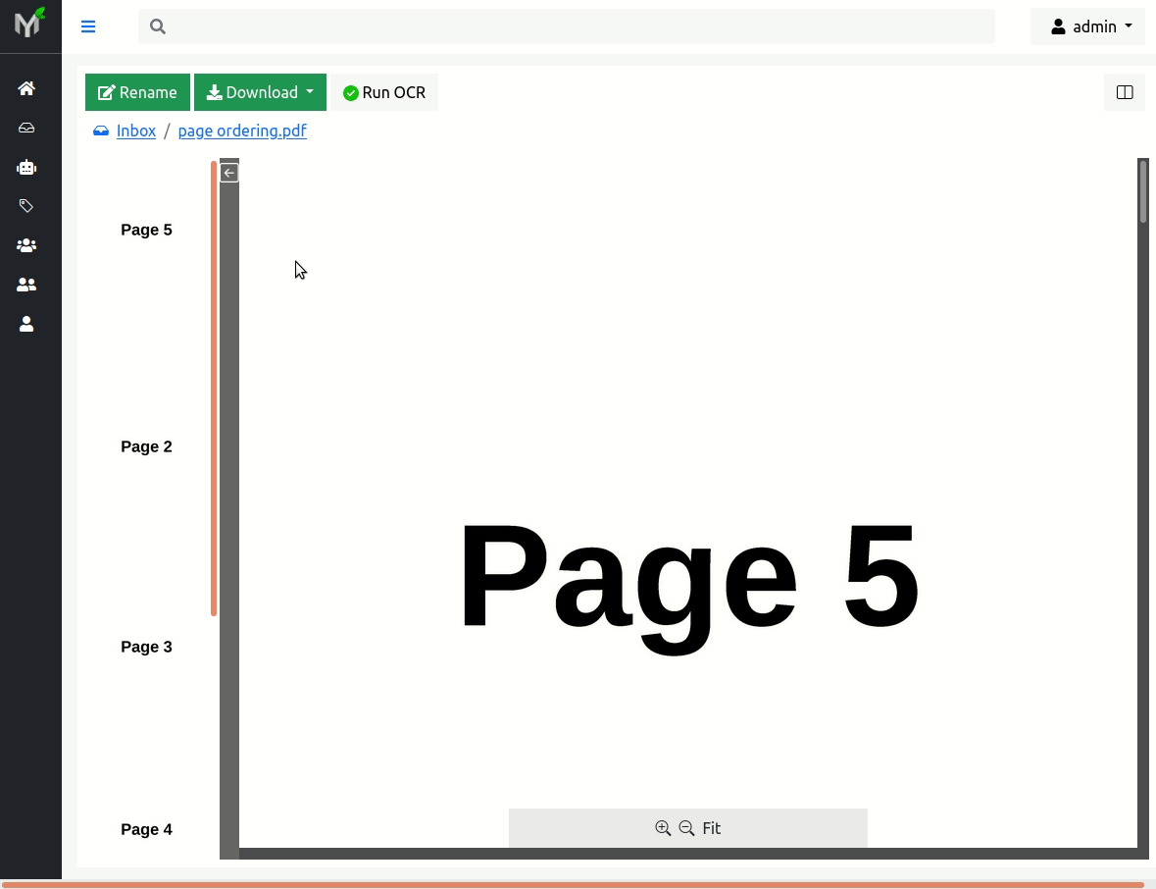Screen dimensions: 1156x889
Task: Click the Rename button
Action: click(137, 91)
